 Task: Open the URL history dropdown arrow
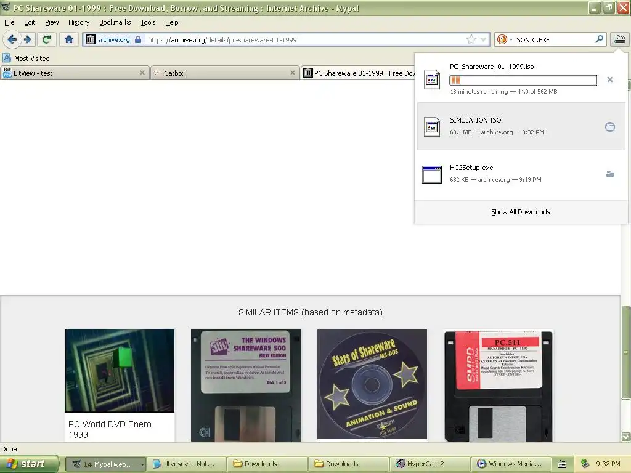pos(483,39)
